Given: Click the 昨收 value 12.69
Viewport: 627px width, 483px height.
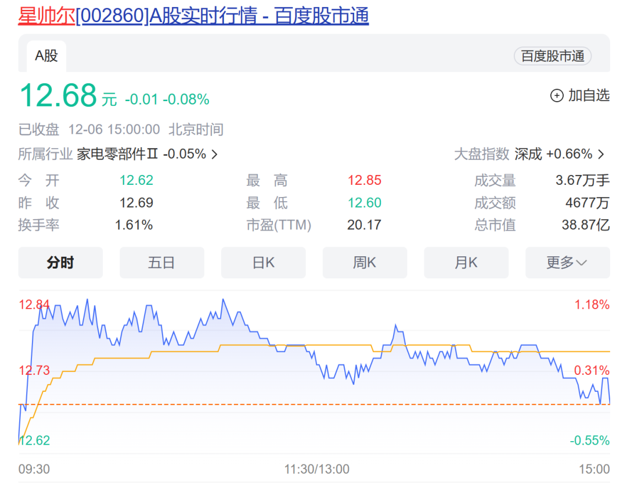Looking at the screenshot, I should tap(136, 203).
